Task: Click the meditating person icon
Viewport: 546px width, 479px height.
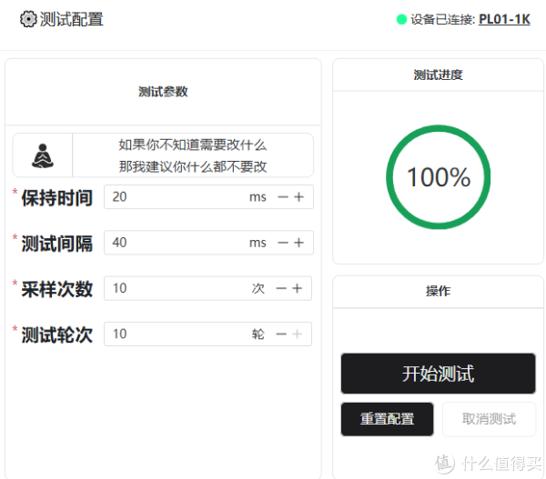Action: pos(43,155)
